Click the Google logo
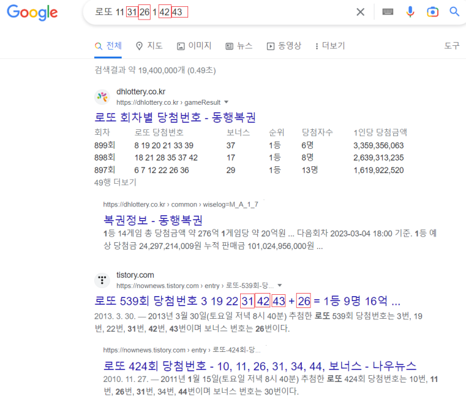 [32, 13]
